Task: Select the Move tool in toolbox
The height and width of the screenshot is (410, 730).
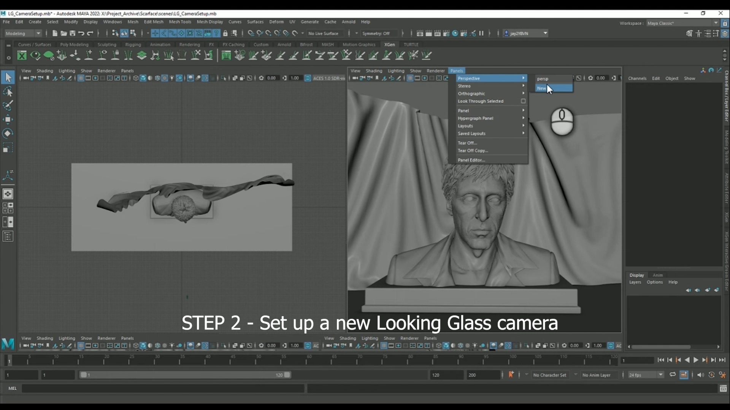Action: click(8, 119)
